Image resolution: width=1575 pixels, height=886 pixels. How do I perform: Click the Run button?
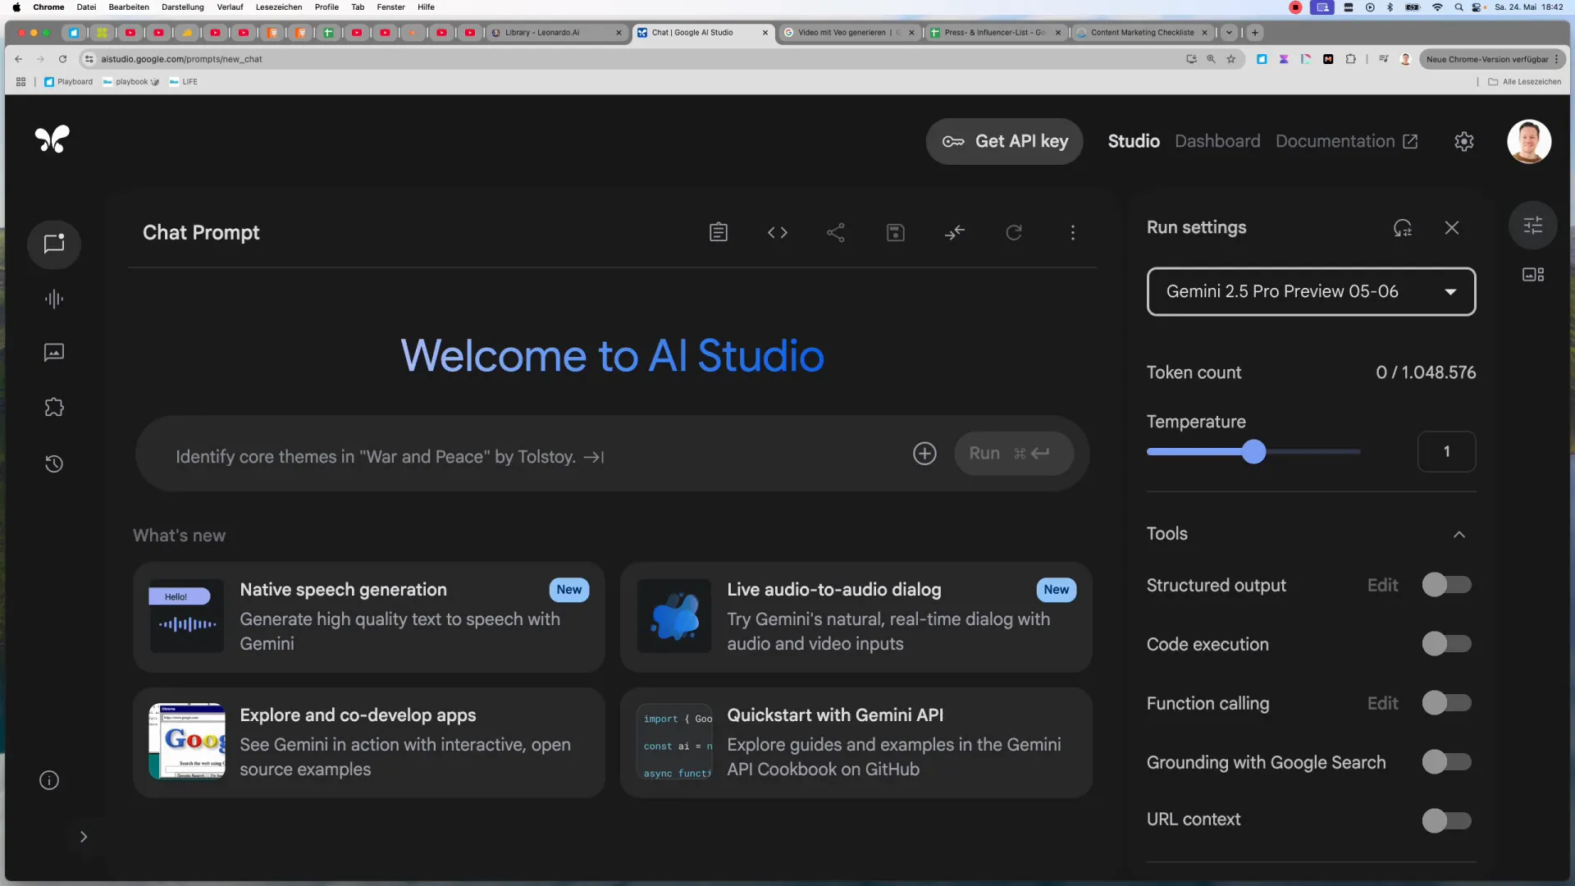(1014, 454)
